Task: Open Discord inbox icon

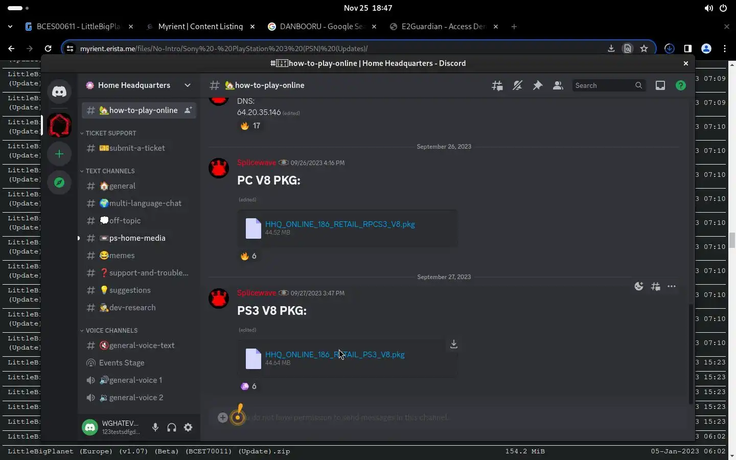Action: pyautogui.click(x=660, y=86)
